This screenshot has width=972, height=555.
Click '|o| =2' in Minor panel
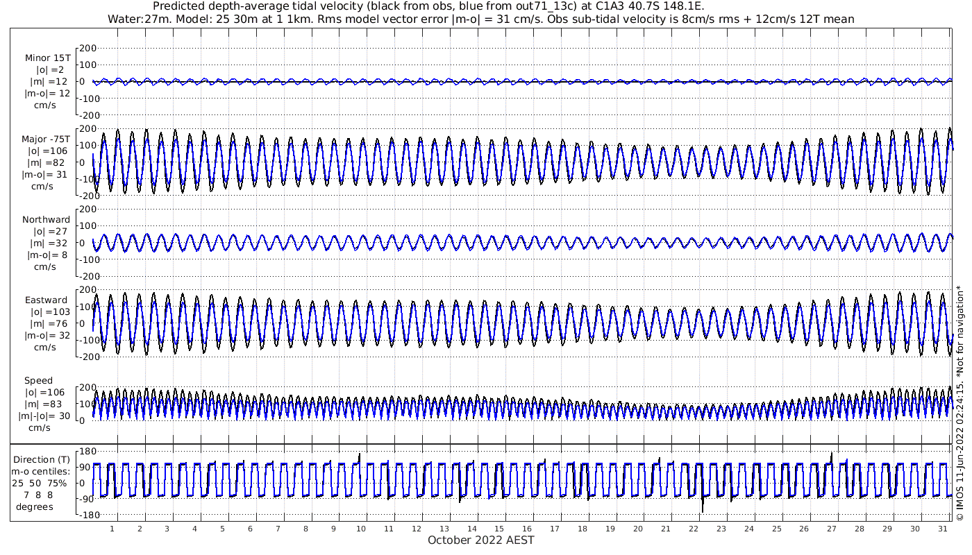[x=50, y=69]
